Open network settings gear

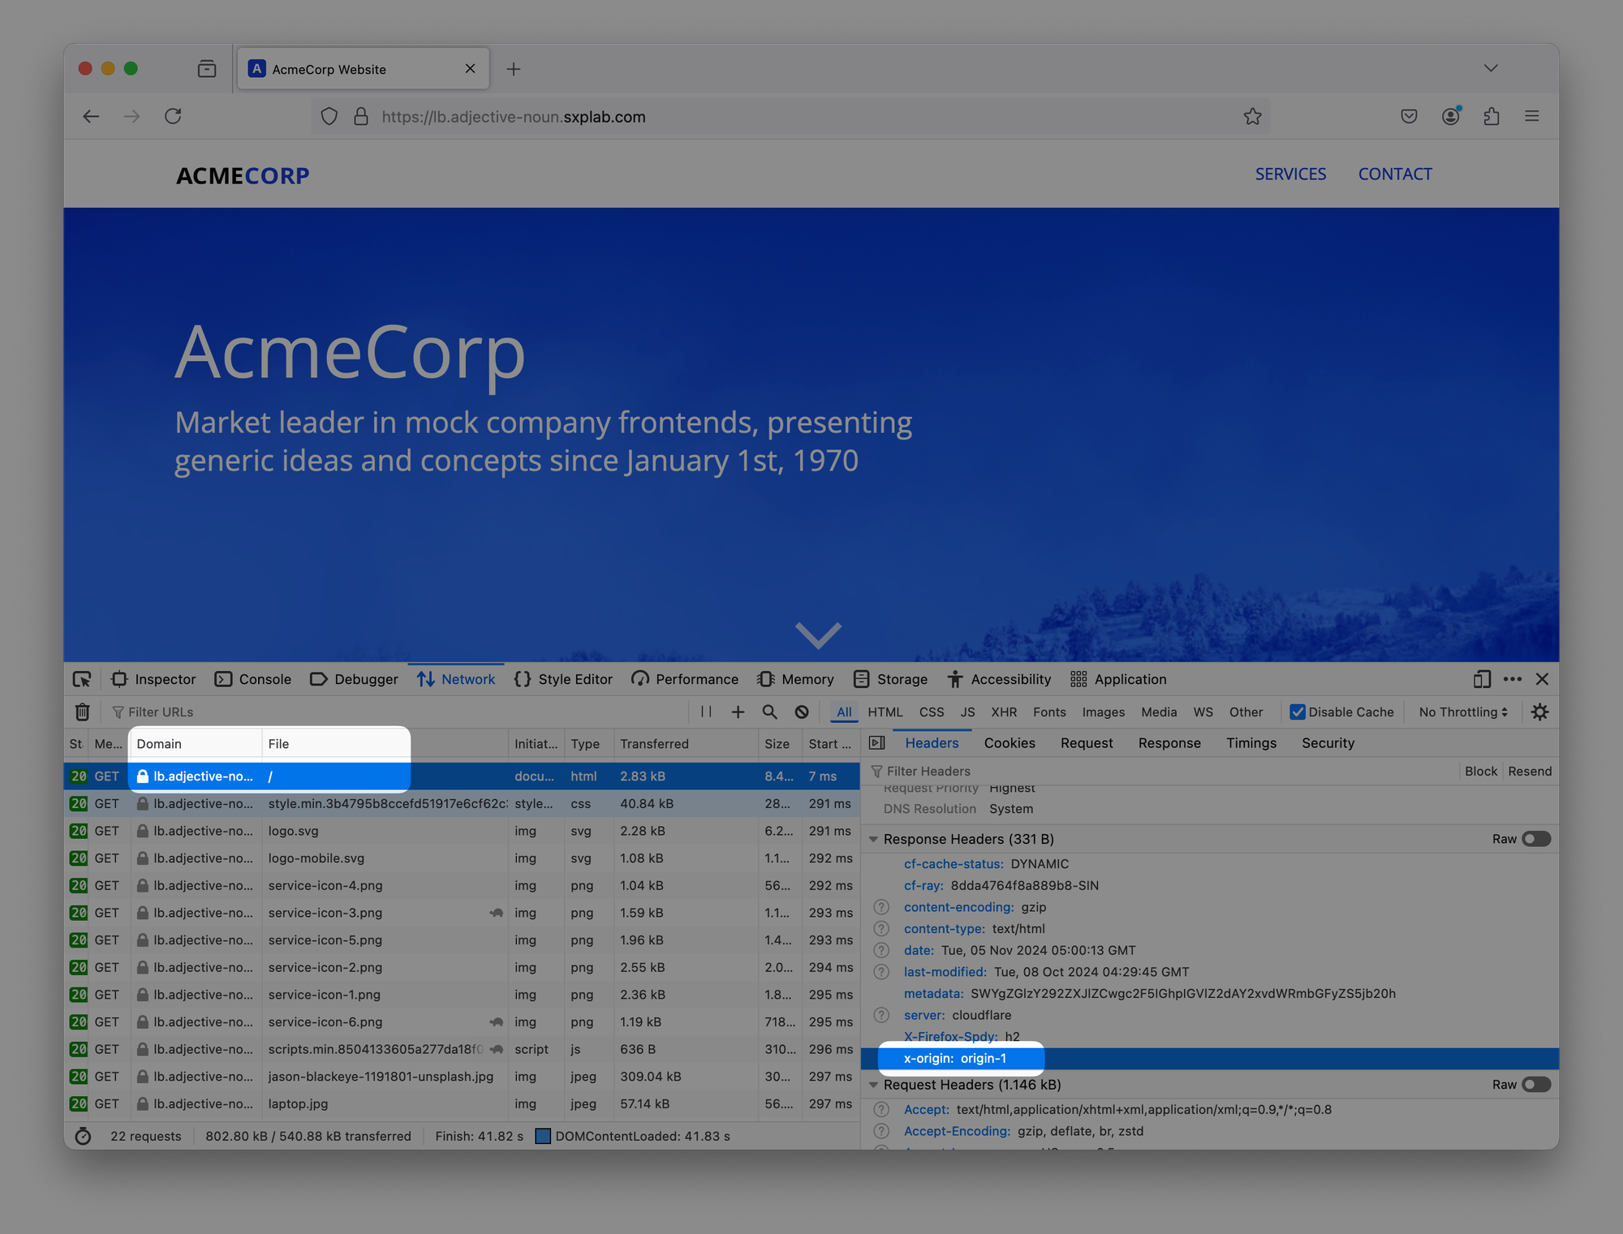click(x=1539, y=712)
